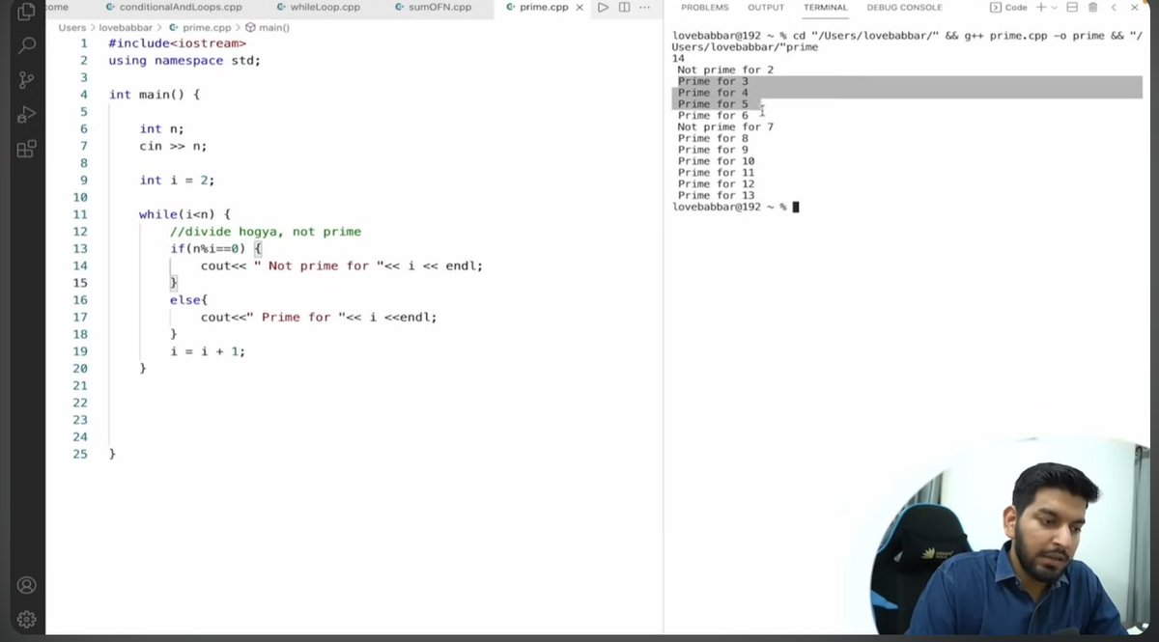Click the 'else{' line
The image size is (1159, 642).
(189, 300)
